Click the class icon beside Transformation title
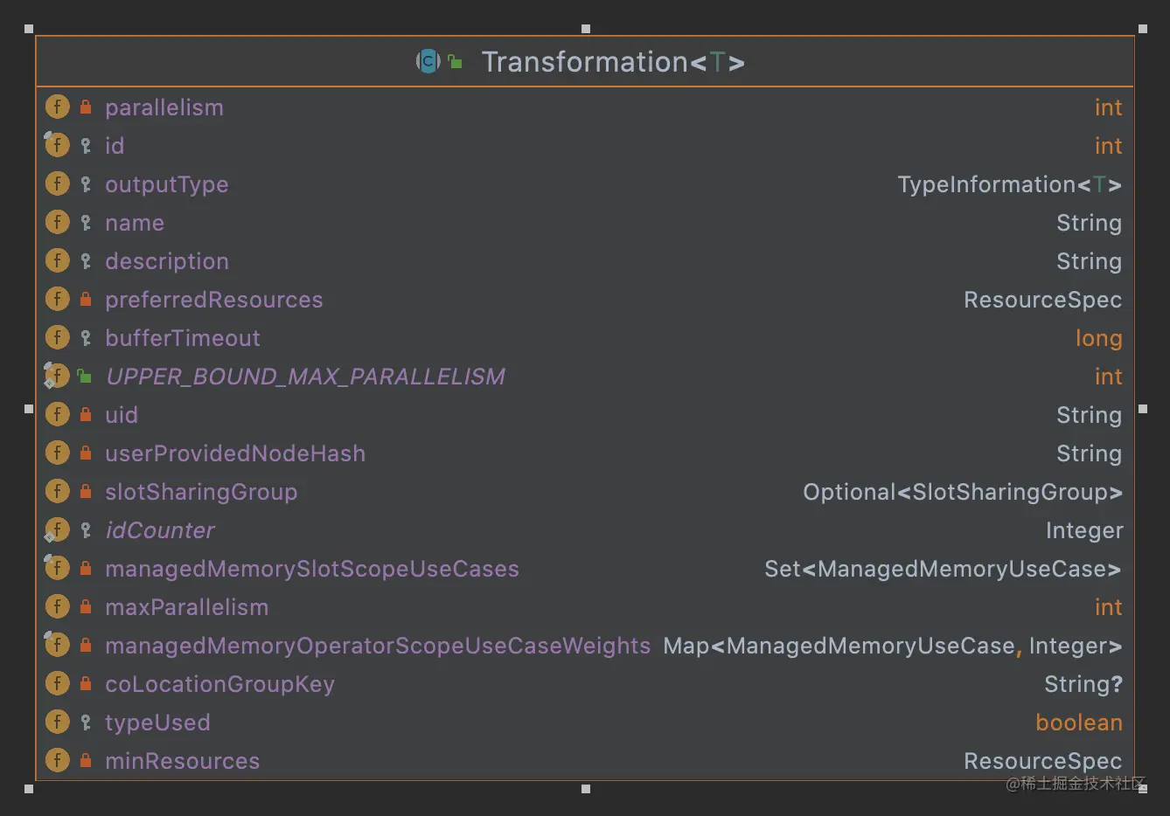This screenshot has height=816, width=1170. pos(428,61)
